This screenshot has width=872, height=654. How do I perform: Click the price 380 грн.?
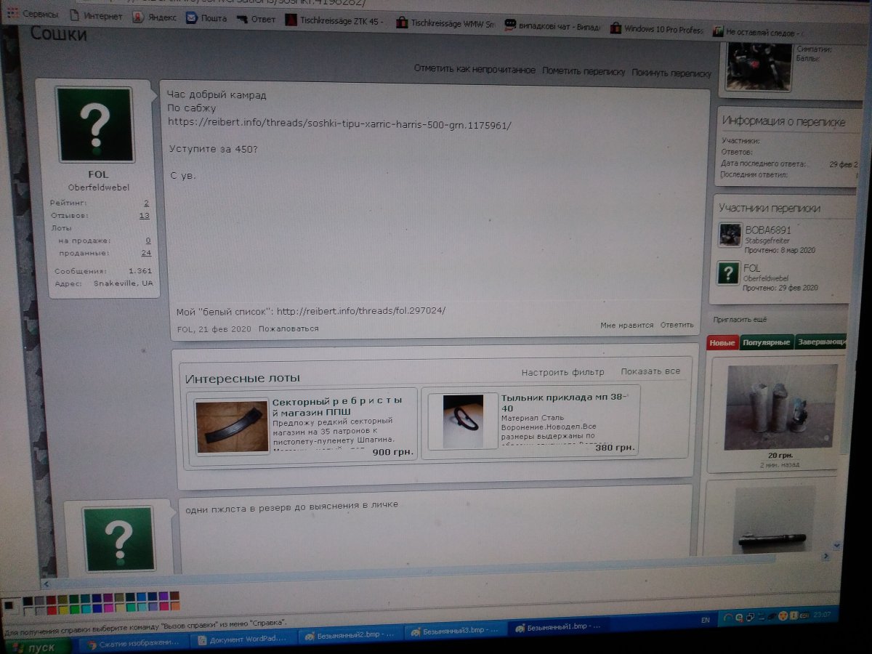(615, 448)
